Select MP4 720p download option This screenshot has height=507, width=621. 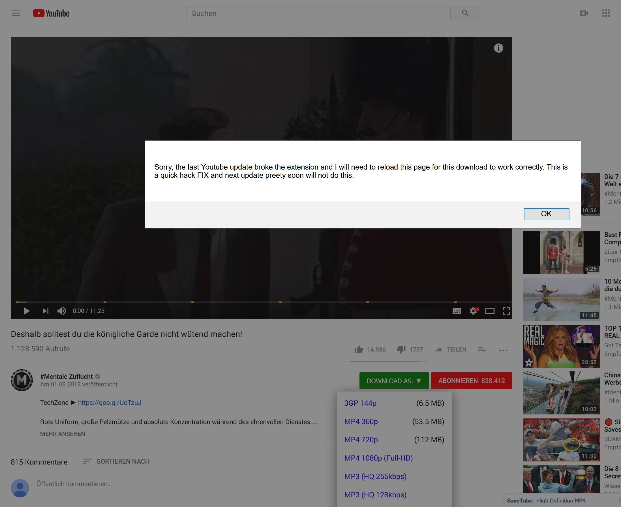[x=361, y=440]
